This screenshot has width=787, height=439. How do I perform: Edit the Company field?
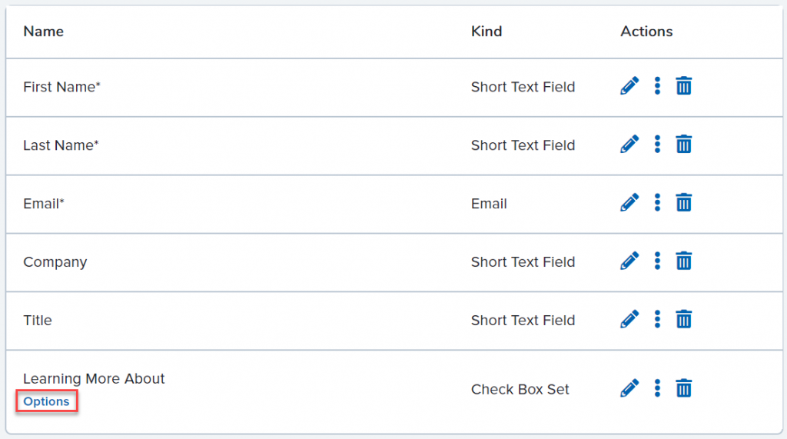tap(629, 261)
